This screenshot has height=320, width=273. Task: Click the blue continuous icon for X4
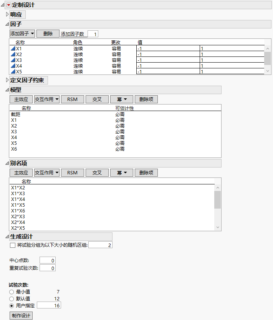click(x=13, y=66)
